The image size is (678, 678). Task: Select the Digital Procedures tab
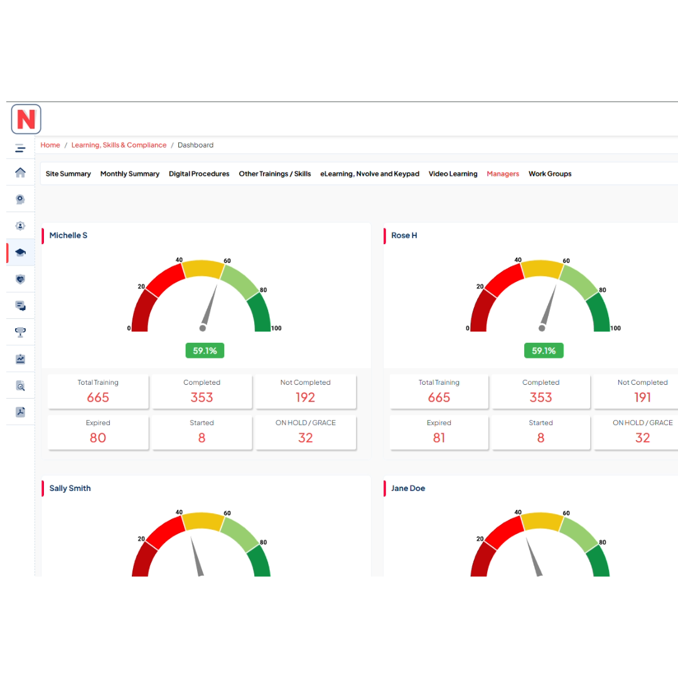(199, 174)
